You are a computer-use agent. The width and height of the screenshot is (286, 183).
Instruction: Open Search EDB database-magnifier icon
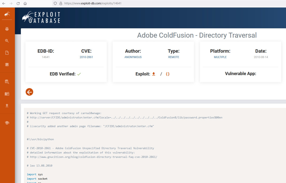tap(7, 82)
